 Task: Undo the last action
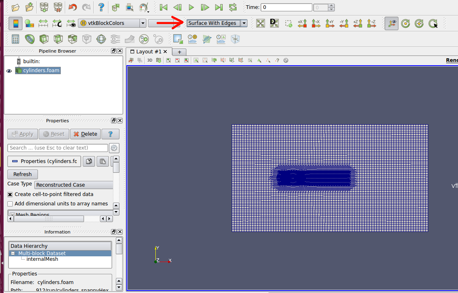[x=73, y=7]
